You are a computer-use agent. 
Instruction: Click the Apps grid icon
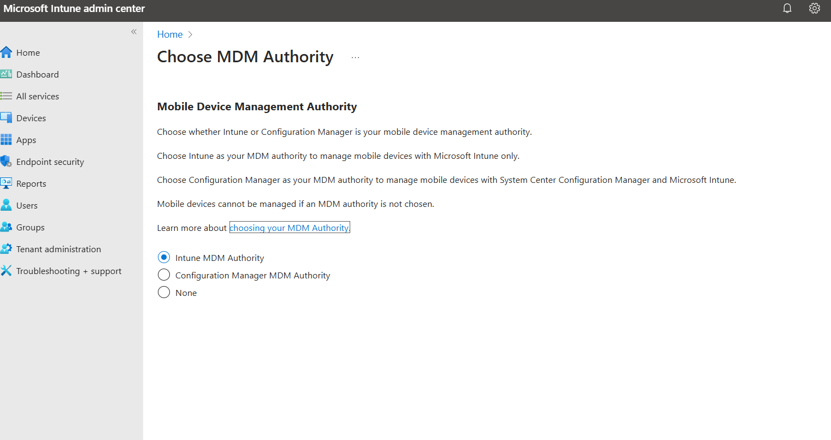(6, 140)
